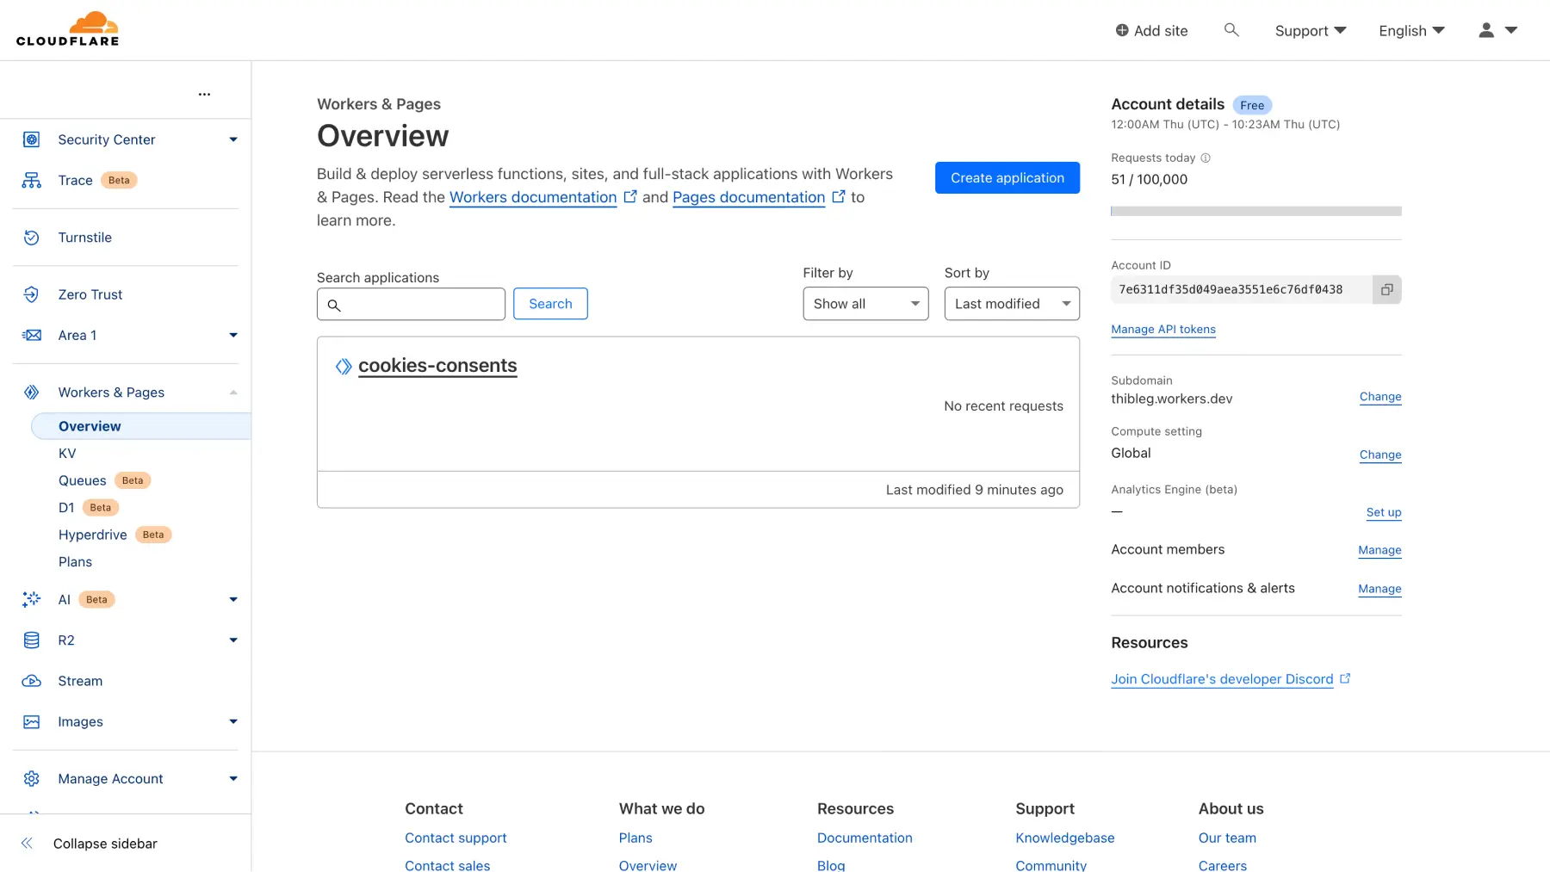
Task: Click the cookies-consents worker icon
Action: [x=344, y=366]
